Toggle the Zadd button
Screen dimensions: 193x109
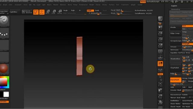(90, 10)
